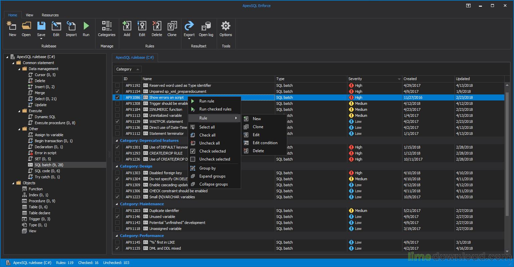This screenshot has width=514, height=267.
Task: Click Group by icon in context menu
Action: 193,168
